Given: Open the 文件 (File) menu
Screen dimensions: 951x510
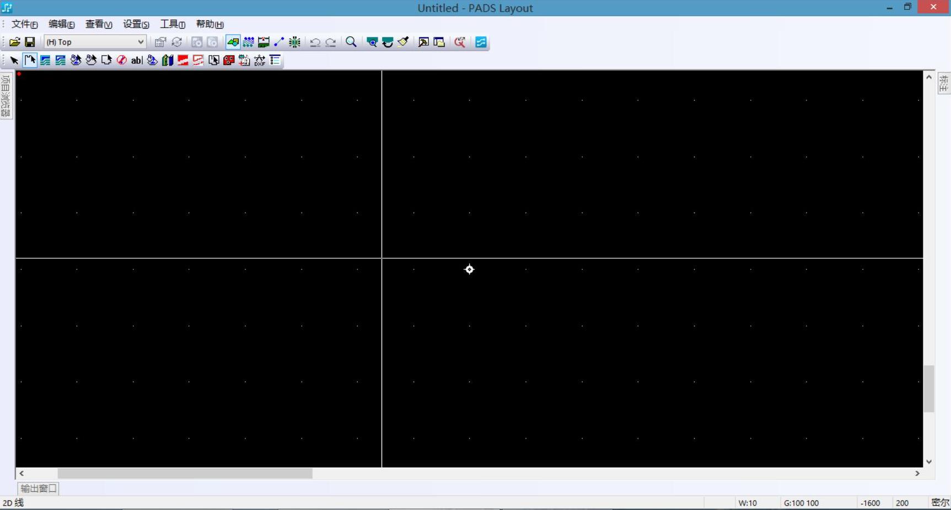Looking at the screenshot, I should (x=25, y=24).
